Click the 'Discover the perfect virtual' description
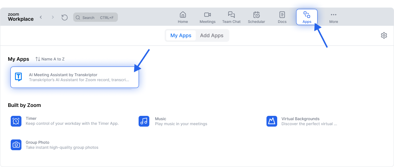The width and height of the screenshot is (394, 167). pos(309,124)
